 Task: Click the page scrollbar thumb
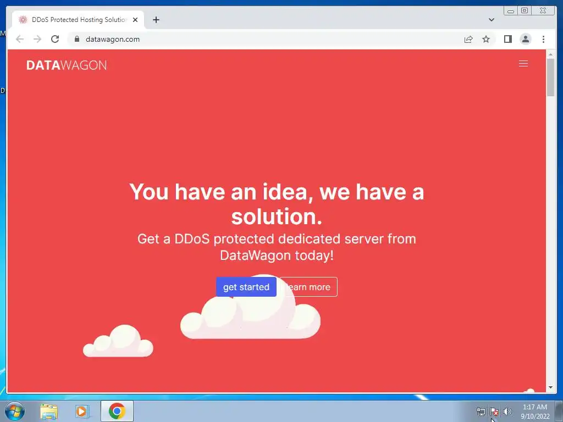click(550, 77)
